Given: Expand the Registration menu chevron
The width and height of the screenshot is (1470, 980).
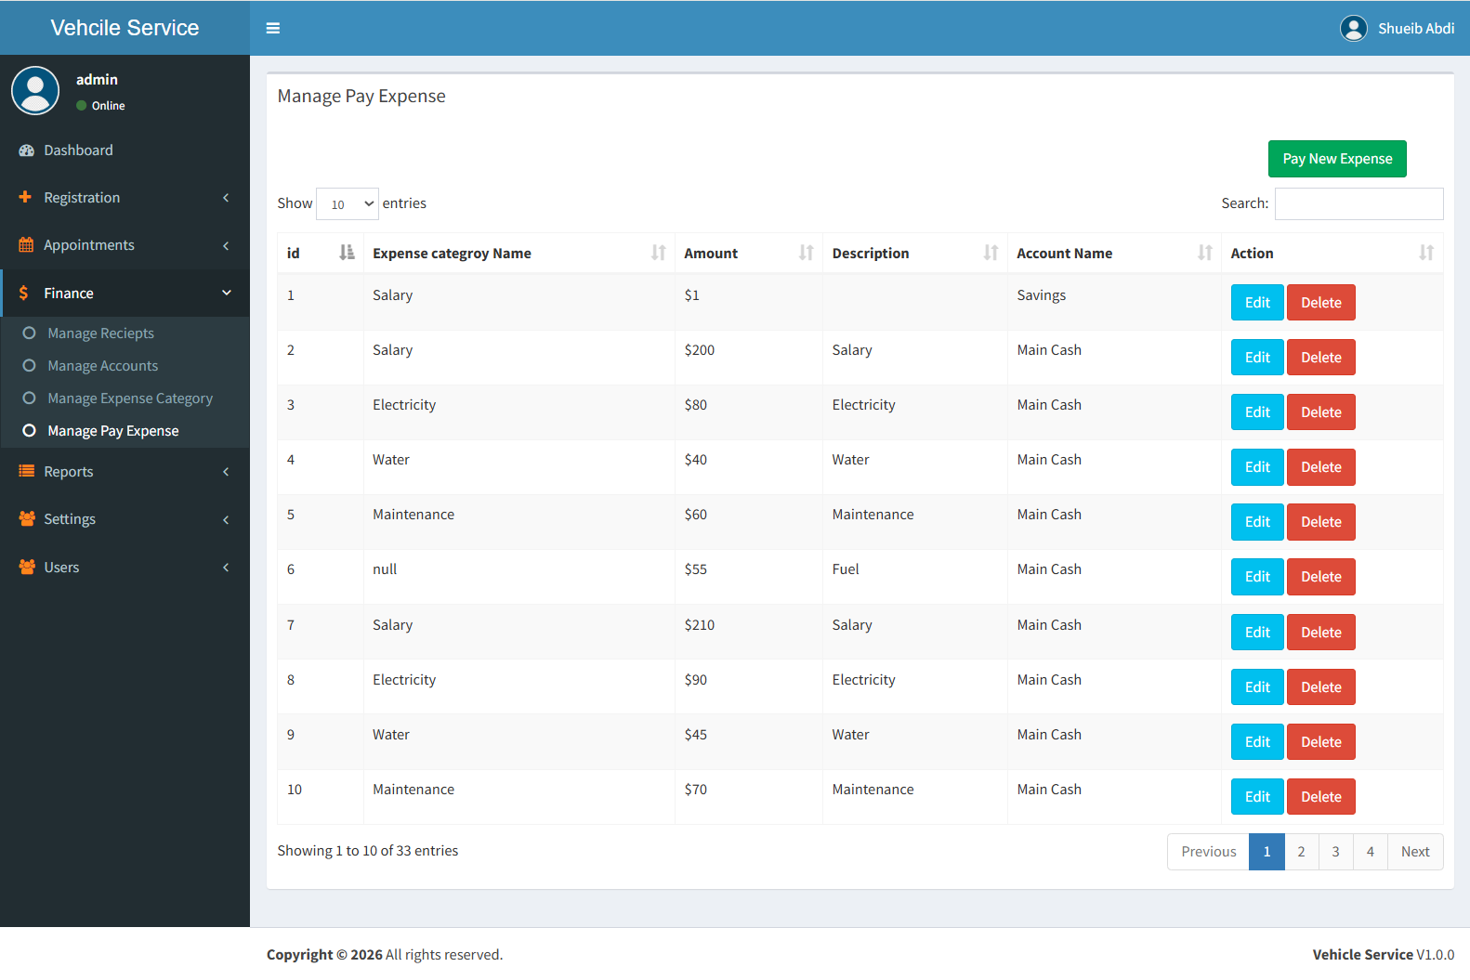Looking at the screenshot, I should (226, 198).
